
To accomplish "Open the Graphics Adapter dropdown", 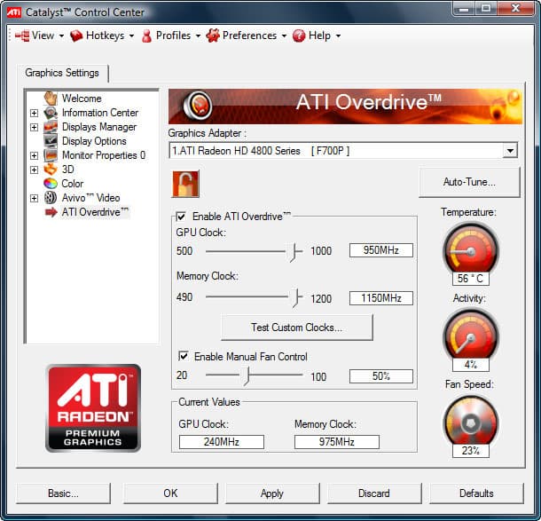I will (x=510, y=151).
